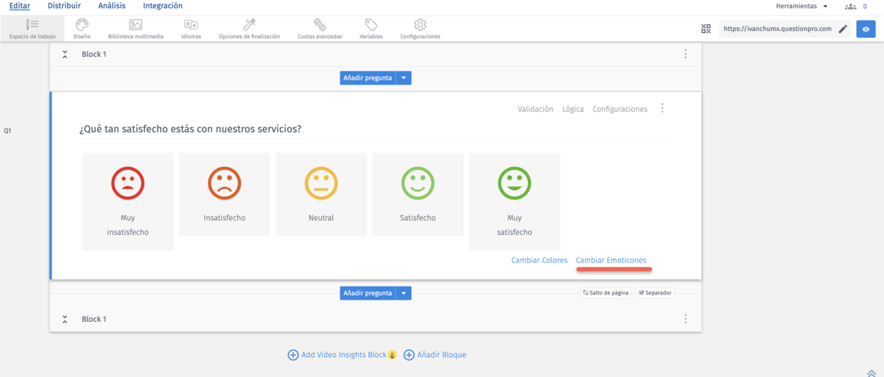Viewport: 884px width, 377px height.
Task: Open the three-dot menu of the question Q1
Action: click(x=662, y=108)
